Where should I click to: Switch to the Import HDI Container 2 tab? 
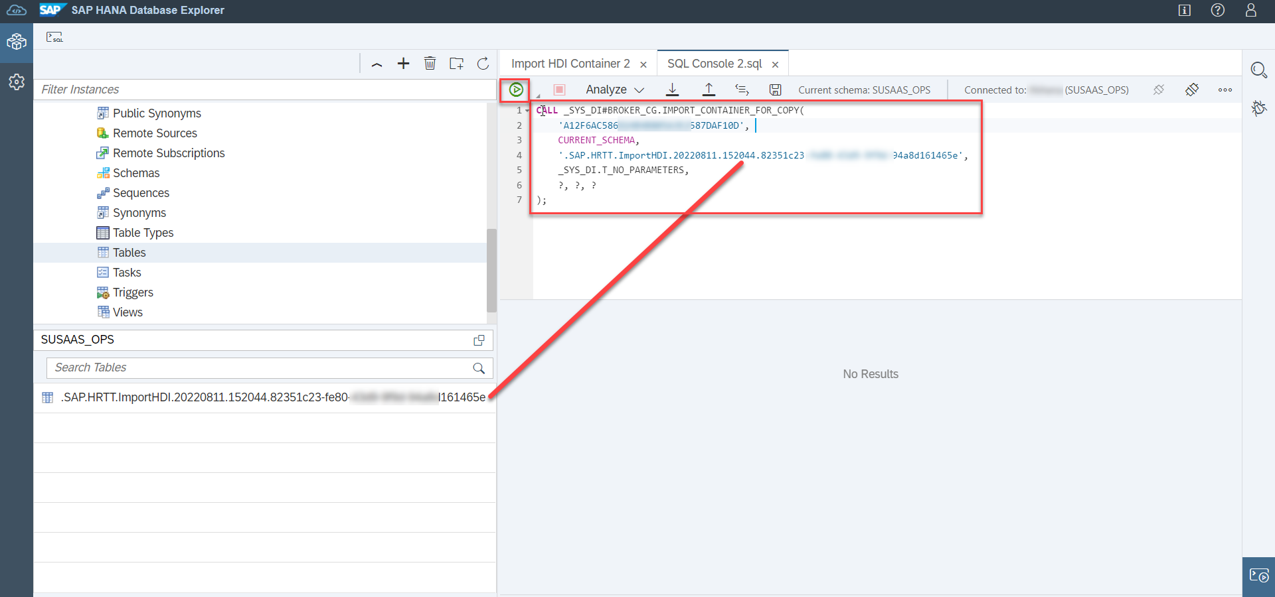pos(570,64)
